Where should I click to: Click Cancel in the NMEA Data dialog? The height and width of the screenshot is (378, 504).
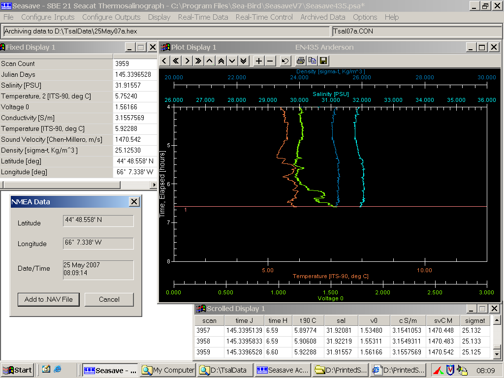tap(109, 299)
